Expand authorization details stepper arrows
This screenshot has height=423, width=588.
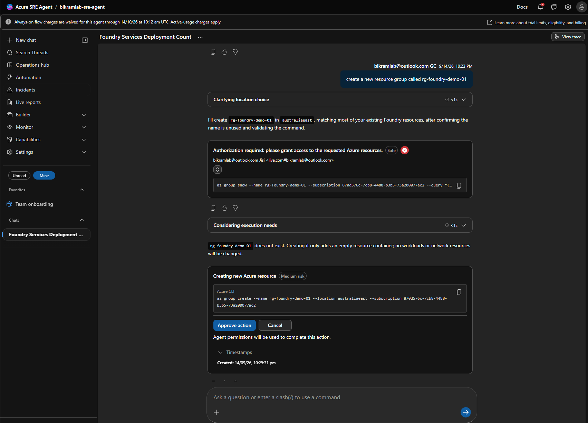(218, 170)
